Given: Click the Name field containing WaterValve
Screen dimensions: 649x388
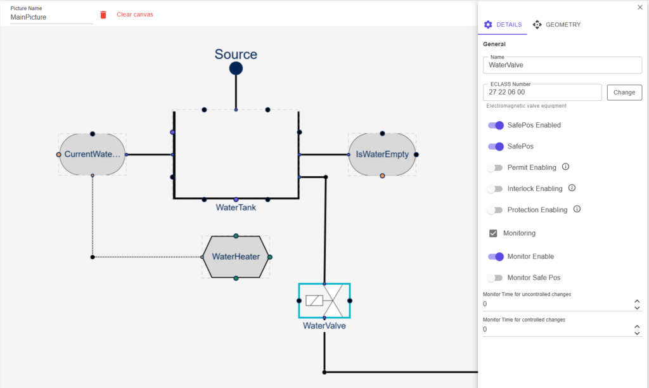Looking at the screenshot, I should point(562,65).
